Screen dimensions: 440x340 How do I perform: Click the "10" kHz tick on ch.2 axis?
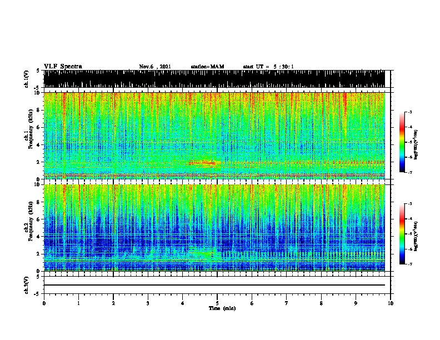point(38,184)
